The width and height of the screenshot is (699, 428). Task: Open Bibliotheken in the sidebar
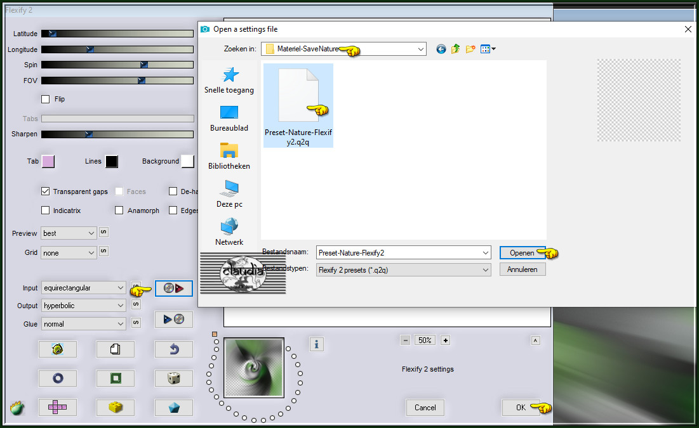point(229,157)
